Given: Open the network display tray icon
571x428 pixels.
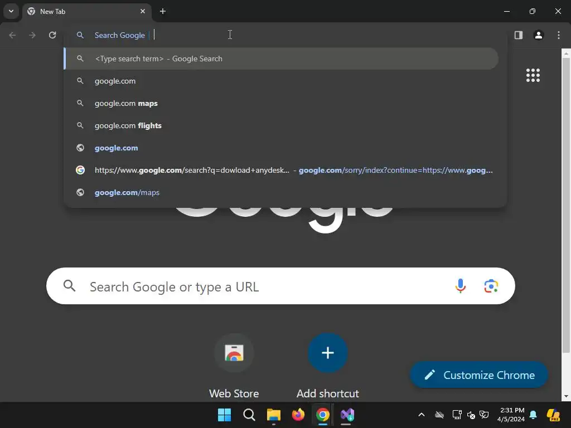Looking at the screenshot, I should (x=457, y=415).
